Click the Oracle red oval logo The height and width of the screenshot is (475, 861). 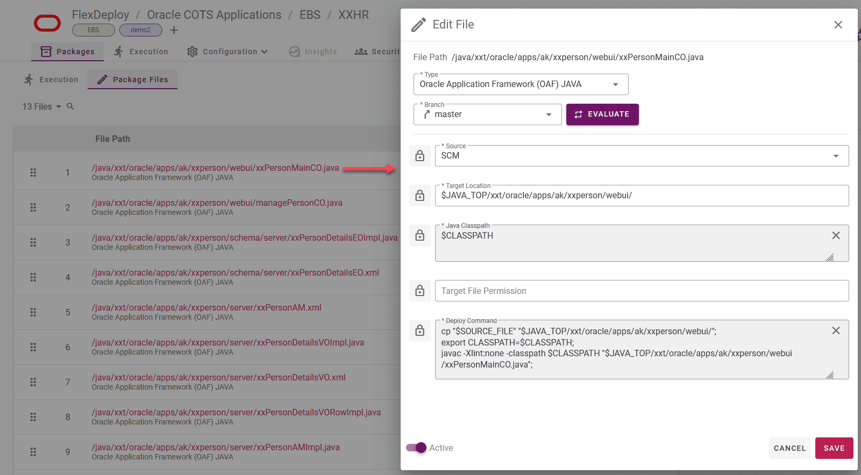[x=47, y=23]
